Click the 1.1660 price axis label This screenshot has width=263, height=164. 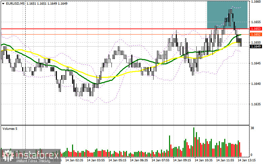tap(256, 1)
